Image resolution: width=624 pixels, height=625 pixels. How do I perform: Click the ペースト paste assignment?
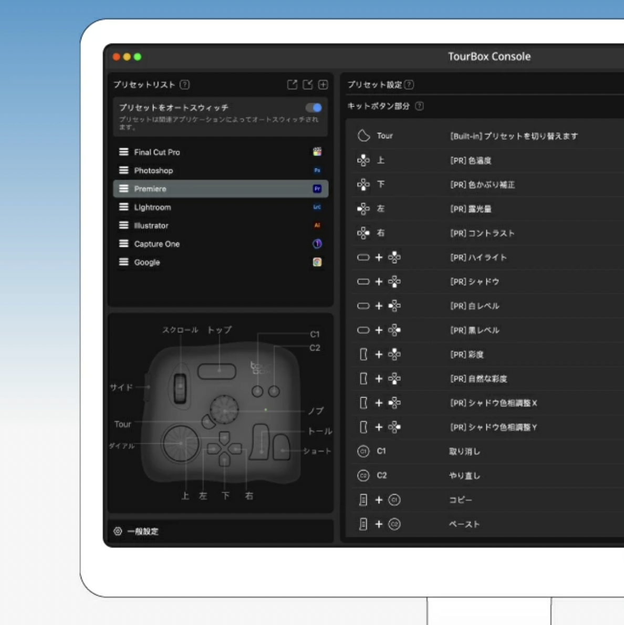[464, 524]
